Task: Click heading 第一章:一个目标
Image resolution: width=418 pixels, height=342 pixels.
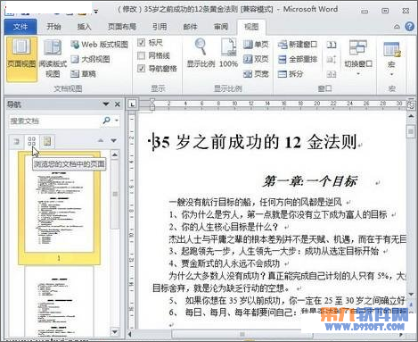Action: tap(310, 181)
